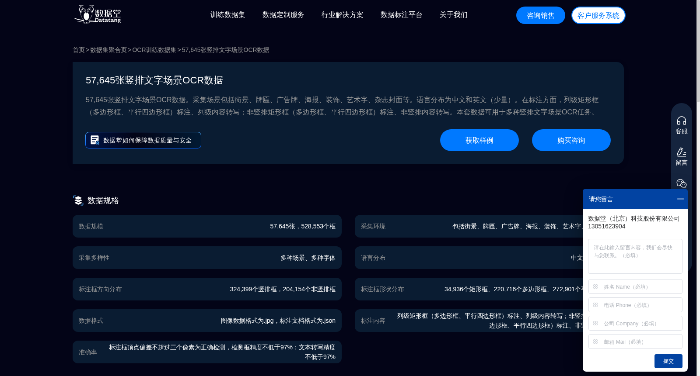Click the 数据规格 stacked layers icon
700x376 pixels.
pos(78,200)
